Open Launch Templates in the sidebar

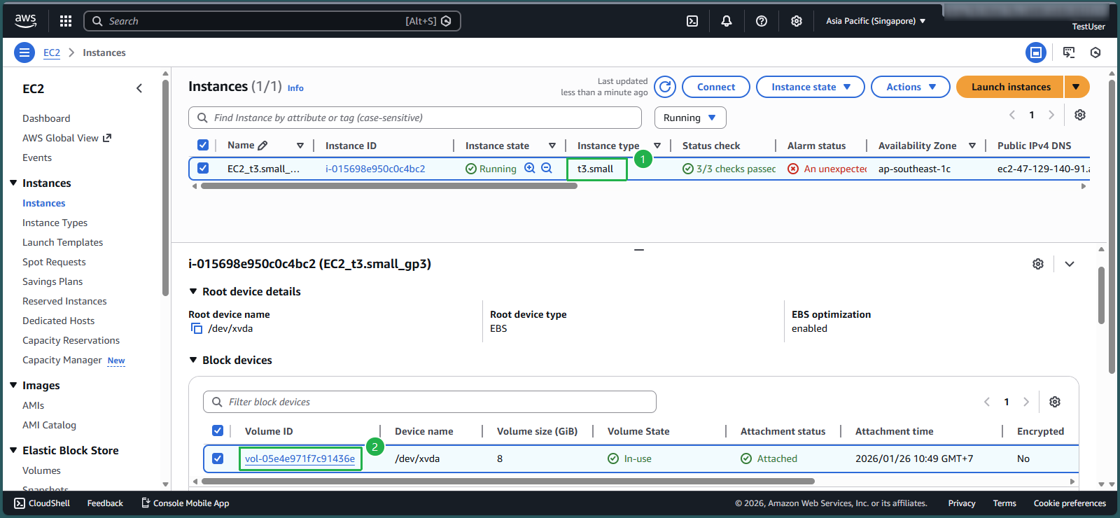point(62,242)
